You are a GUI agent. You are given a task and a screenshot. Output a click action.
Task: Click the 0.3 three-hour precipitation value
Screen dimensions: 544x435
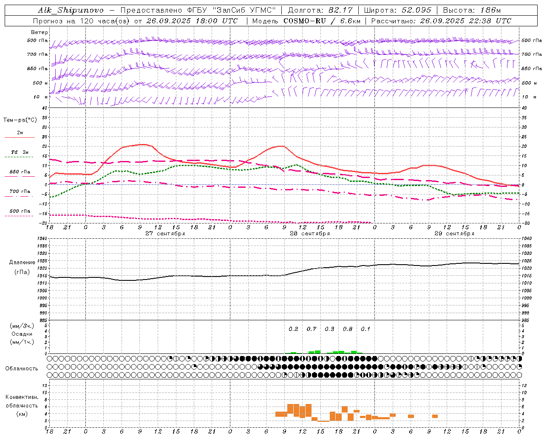pos(329,329)
